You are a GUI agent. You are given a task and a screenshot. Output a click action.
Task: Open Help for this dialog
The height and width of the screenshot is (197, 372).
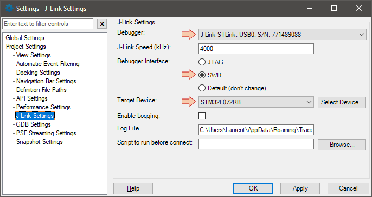tap(133, 188)
